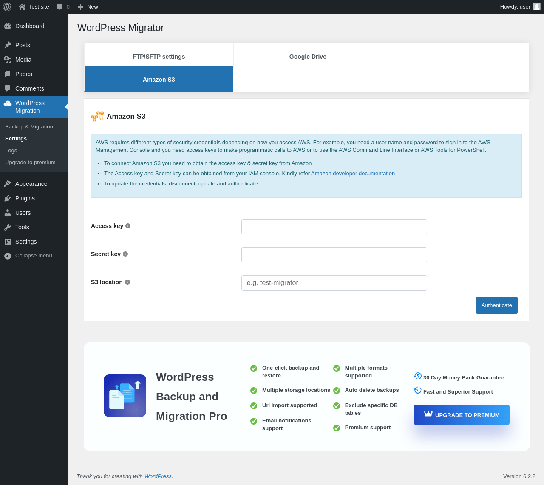Click the Plugins plug icon
This screenshot has width=544, height=485.
pyautogui.click(x=8, y=198)
